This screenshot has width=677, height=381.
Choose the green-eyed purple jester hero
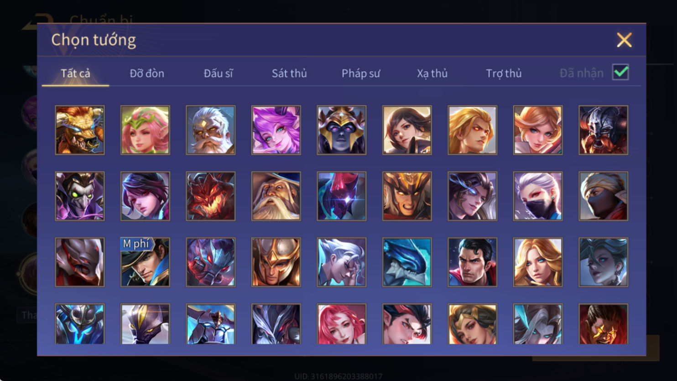[x=80, y=196]
